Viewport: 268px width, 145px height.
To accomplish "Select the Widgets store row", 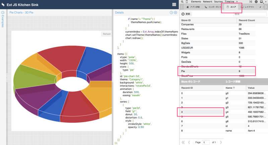I will pos(217,53).
